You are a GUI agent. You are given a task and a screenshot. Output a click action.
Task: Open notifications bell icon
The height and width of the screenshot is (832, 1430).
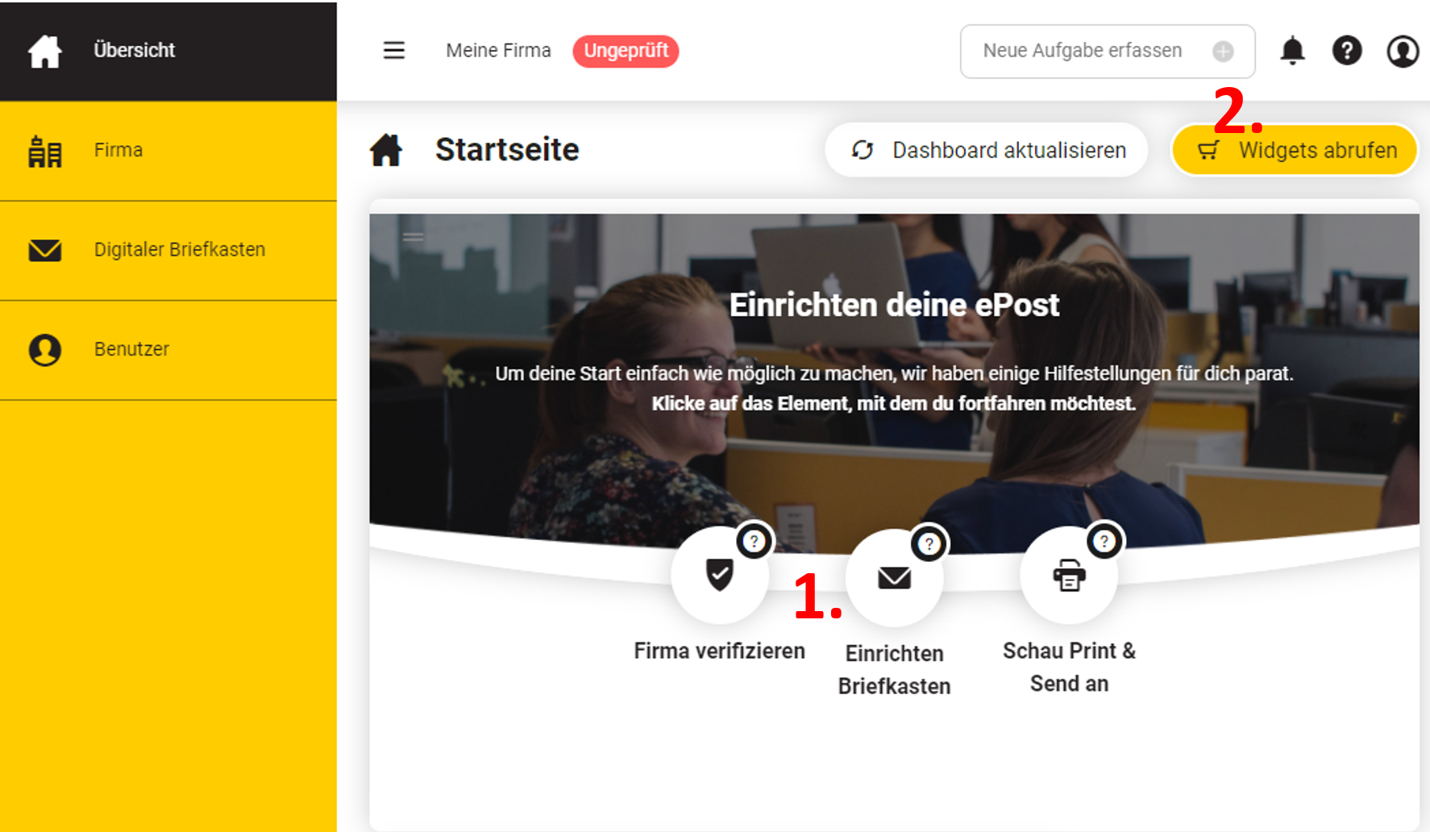click(1292, 51)
